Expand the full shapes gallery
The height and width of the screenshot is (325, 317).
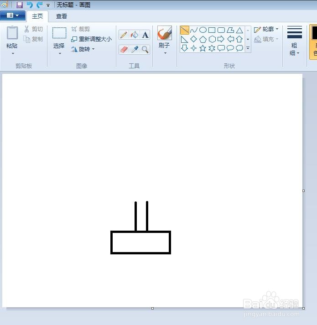pos(248,48)
